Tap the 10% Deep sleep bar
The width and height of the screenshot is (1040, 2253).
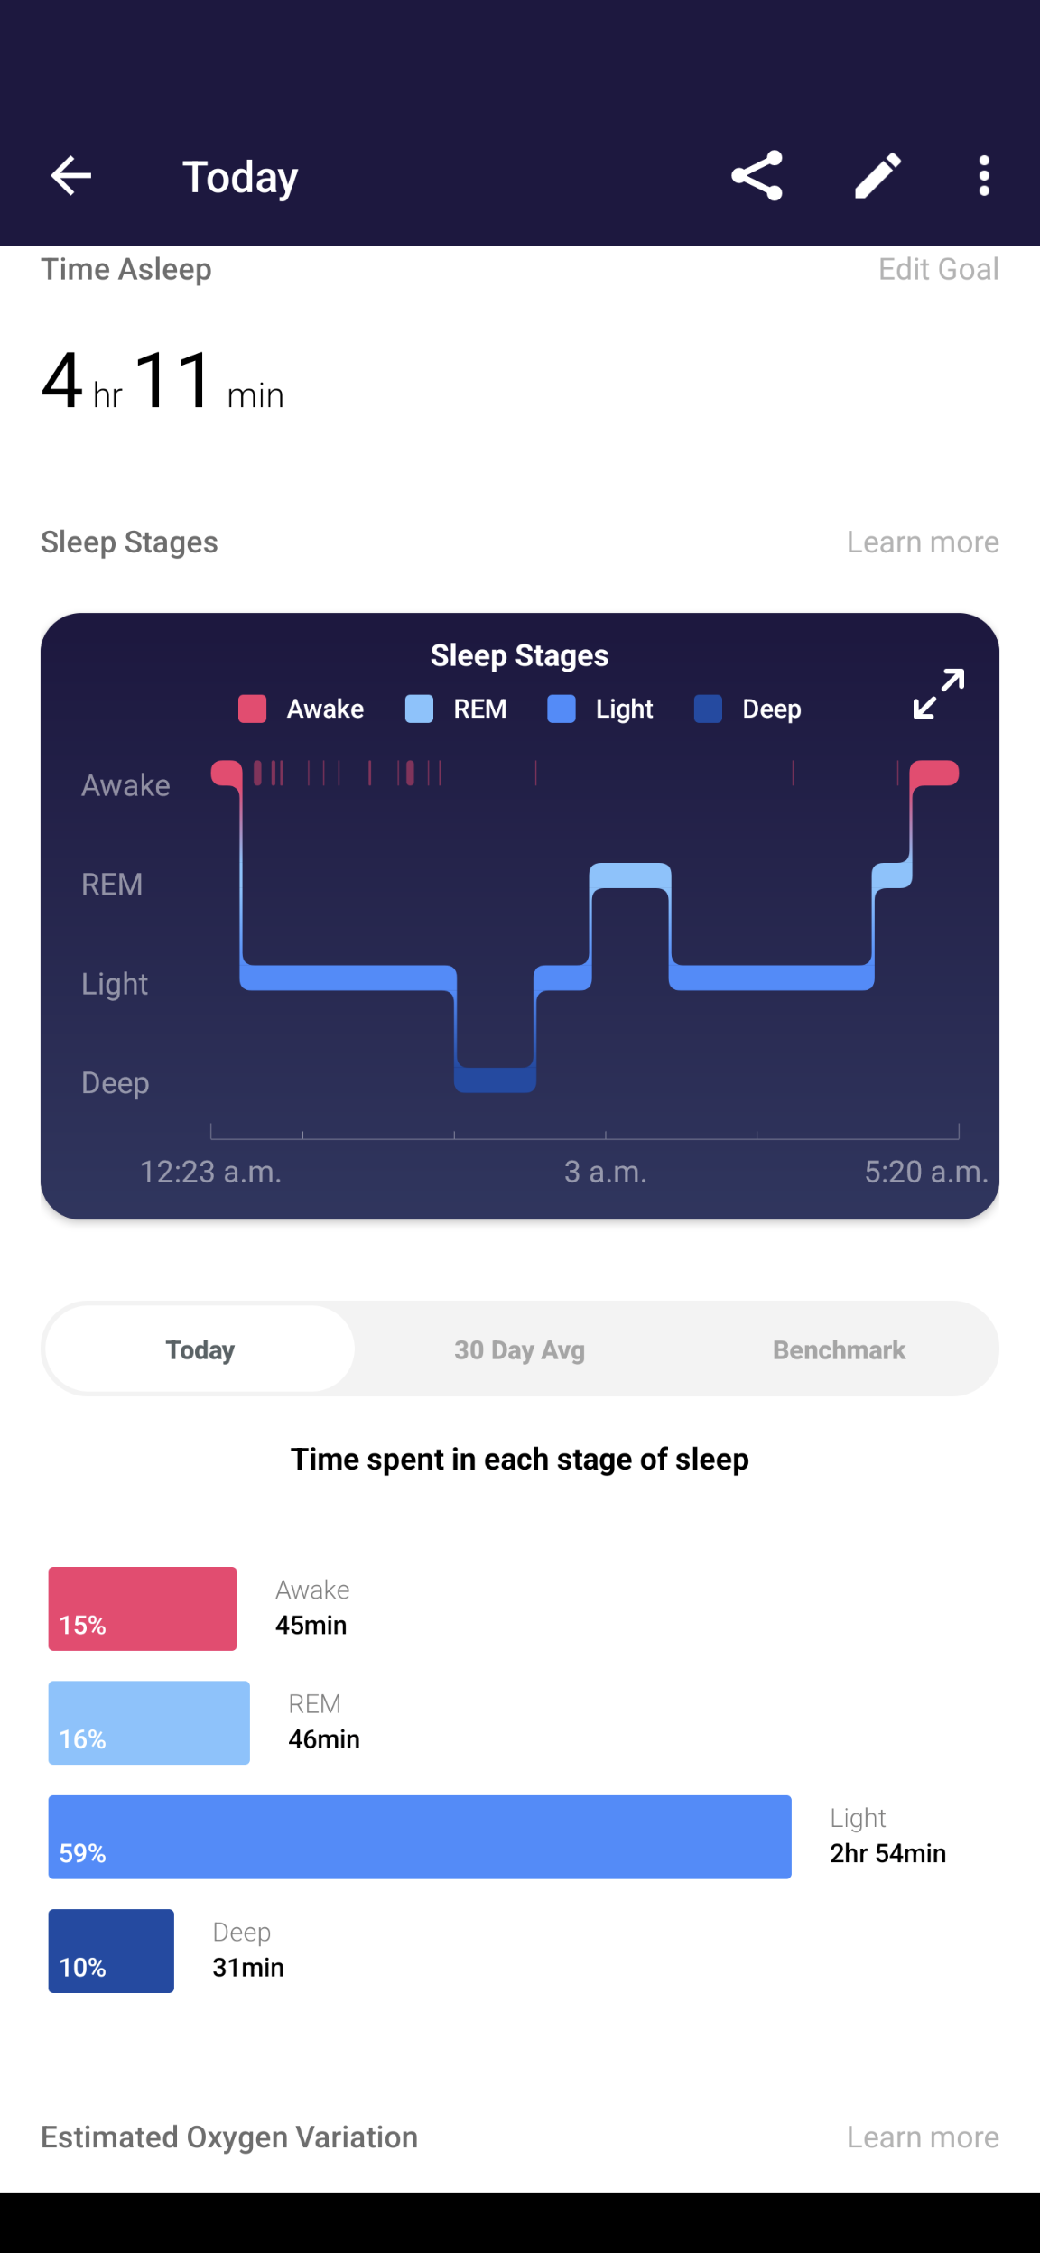pos(111,1951)
